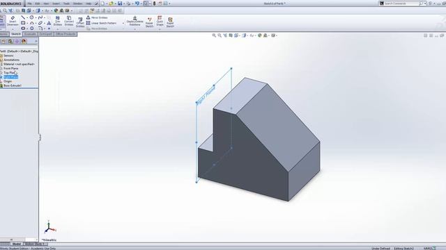Select the Smart Dimension tool
Image resolution: width=446 pixels, height=250 pixels.
coord(13,21)
